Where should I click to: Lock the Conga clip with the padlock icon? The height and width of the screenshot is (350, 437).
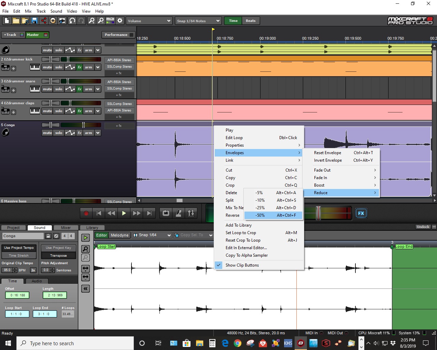tap(48, 236)
